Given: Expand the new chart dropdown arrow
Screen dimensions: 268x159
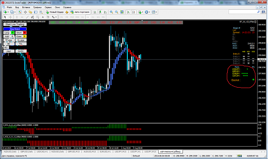Looking at the screenshot, I should 8,12.
